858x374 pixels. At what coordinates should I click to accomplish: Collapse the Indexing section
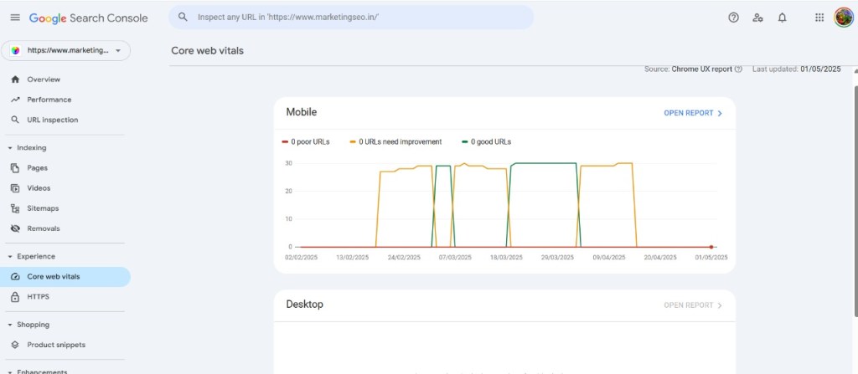(x=10, y=148)
